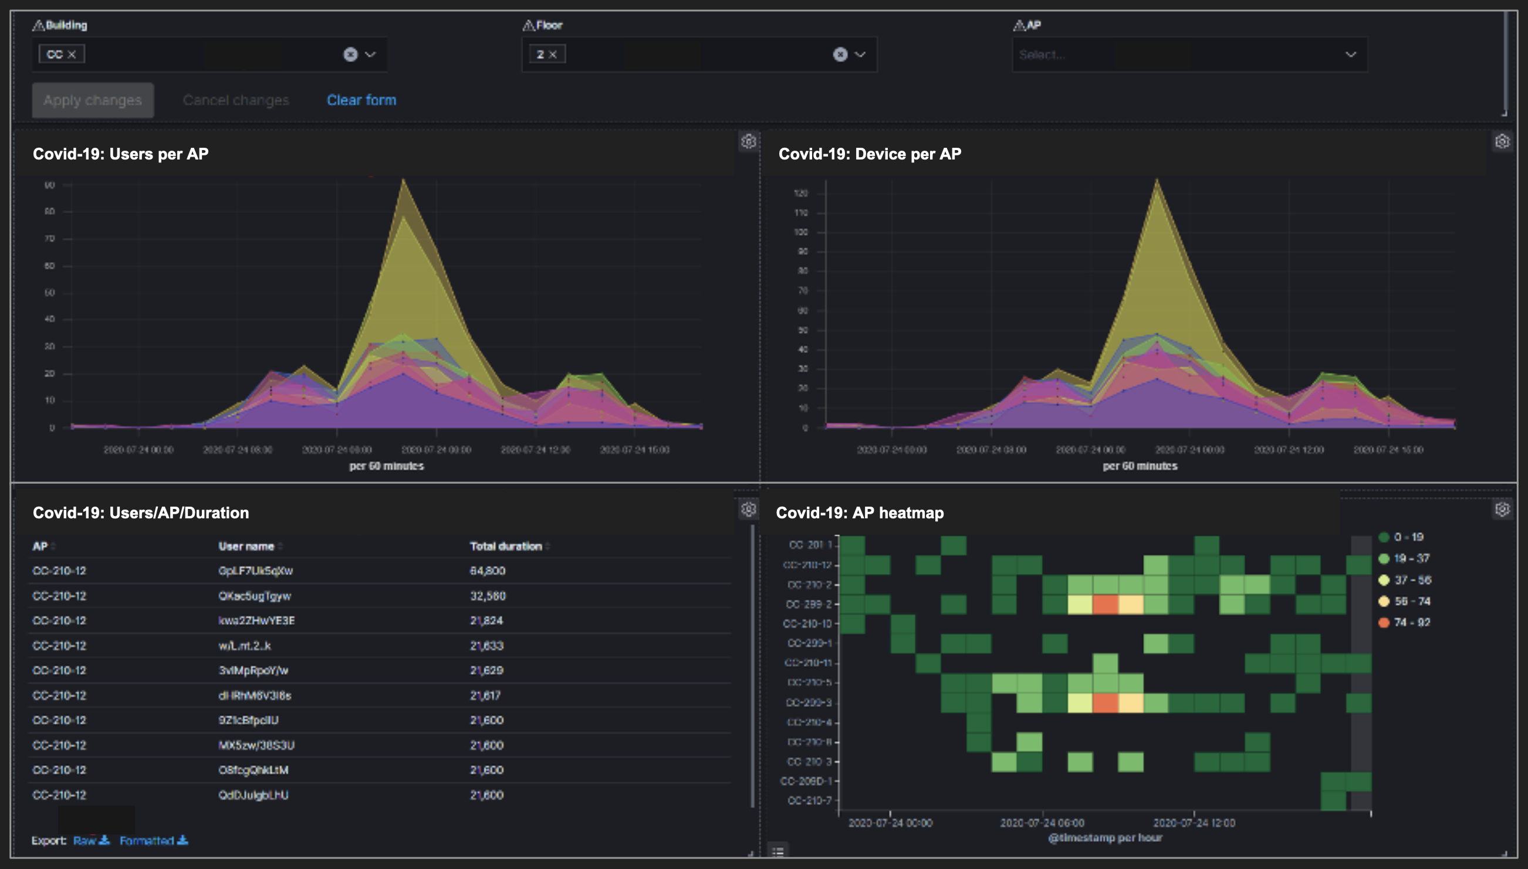
Task: Remove the CC building tag
Action: 72,55
